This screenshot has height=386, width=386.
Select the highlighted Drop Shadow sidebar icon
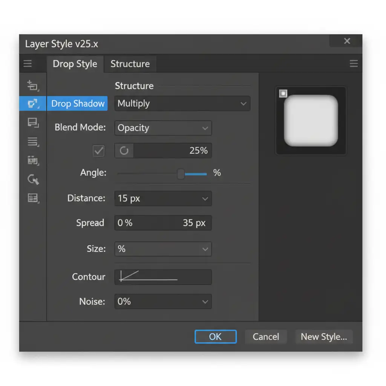33,103
